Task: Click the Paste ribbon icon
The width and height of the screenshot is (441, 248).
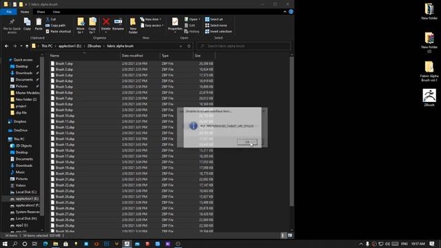Action: (39, 24)
